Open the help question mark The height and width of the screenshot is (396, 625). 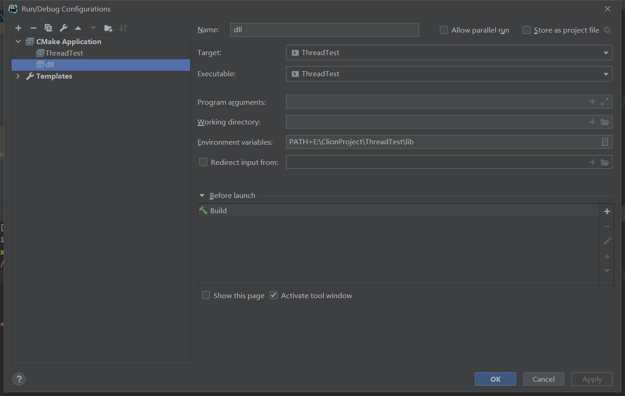(x=19, y=379)
